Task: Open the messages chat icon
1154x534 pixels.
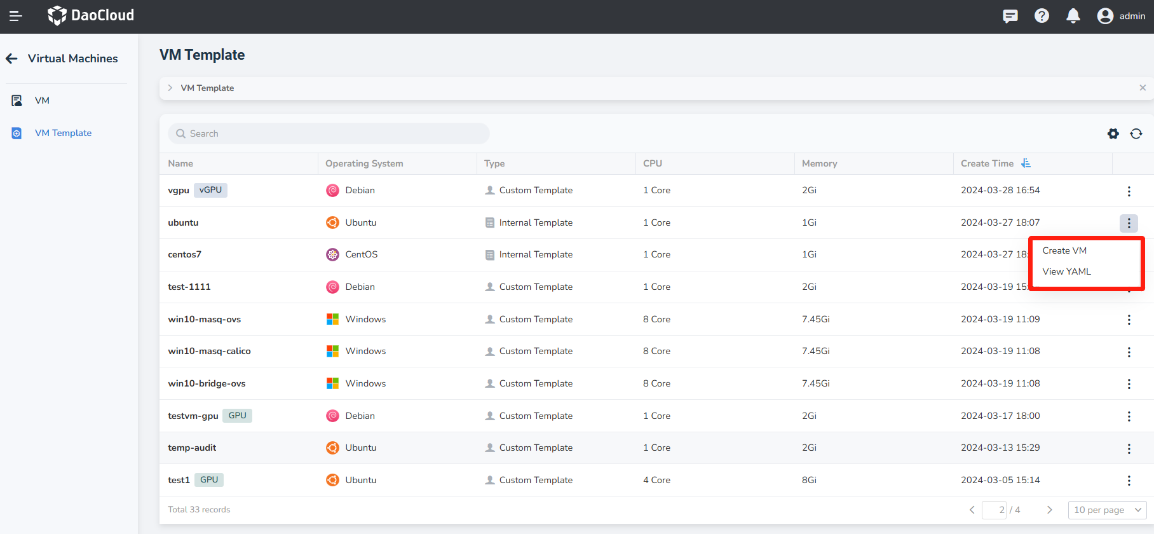Action: 1010,16
